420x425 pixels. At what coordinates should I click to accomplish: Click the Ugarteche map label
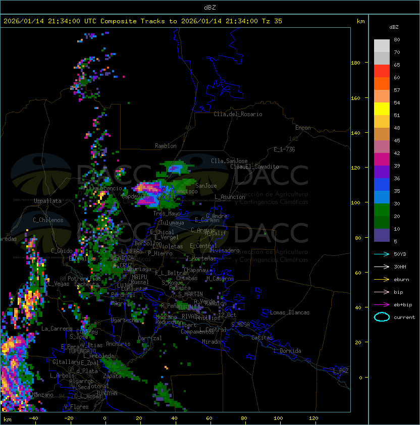(125, 320)
